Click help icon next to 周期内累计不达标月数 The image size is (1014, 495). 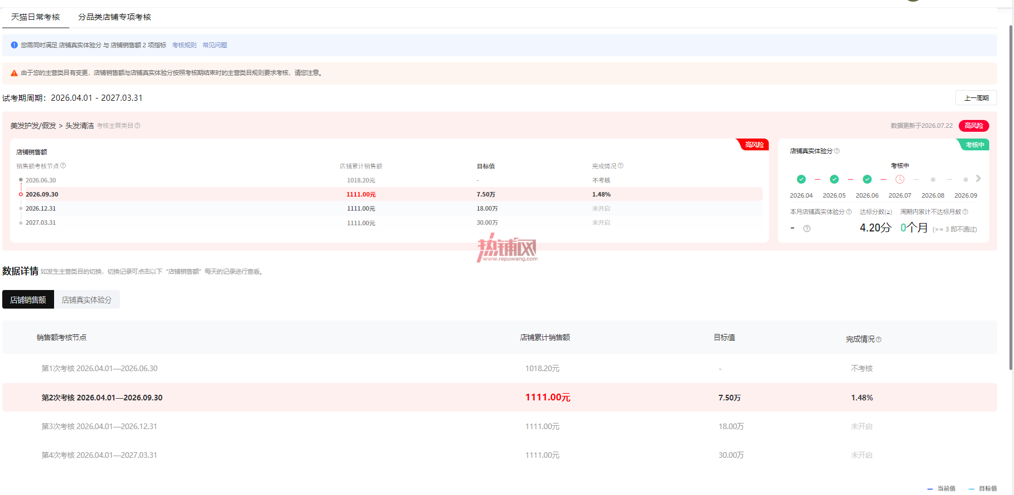pyautogui.click(x=965, y=212)
